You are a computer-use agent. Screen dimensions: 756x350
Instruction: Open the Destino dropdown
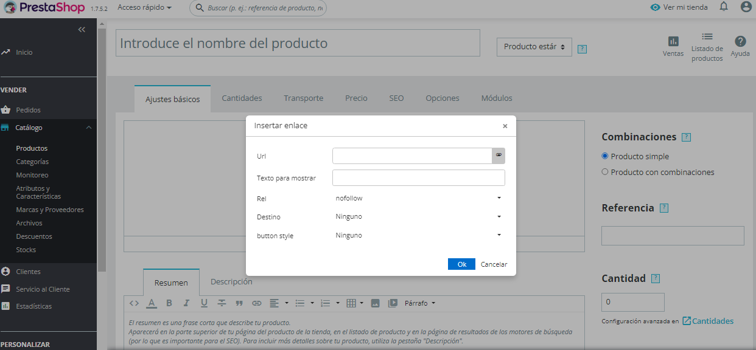coord(419,216)
